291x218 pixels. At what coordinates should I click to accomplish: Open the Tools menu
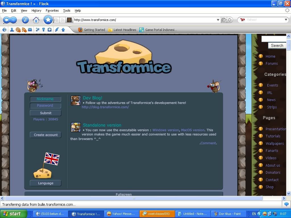[66, 11]
